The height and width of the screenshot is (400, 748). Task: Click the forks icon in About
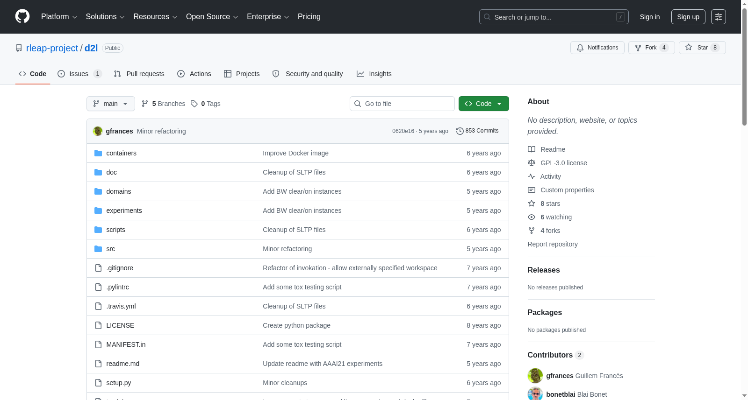tap(532, 231)
